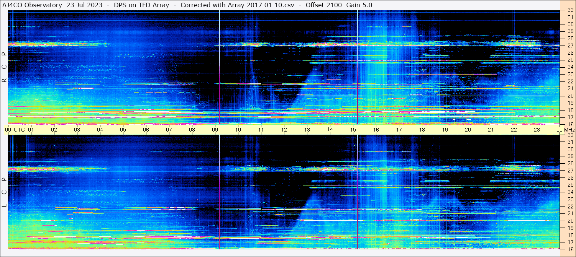
Task: Click the 21 MHz label of LCP panel
Action: pos(570,213)
